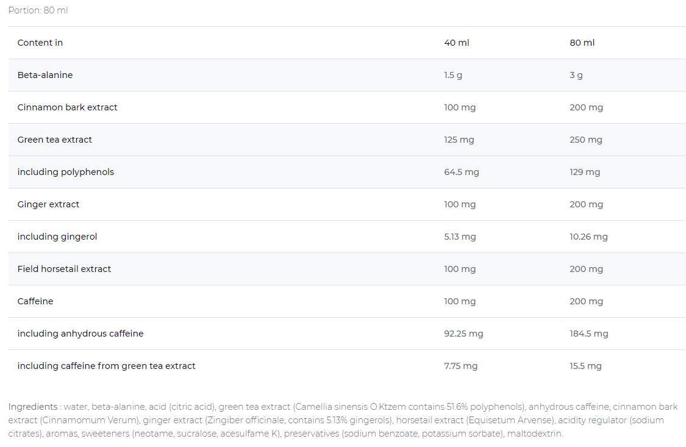Click the '15.5 mg' caffeine value
Screen dimensions: 686x447
(x=585, y=366)
